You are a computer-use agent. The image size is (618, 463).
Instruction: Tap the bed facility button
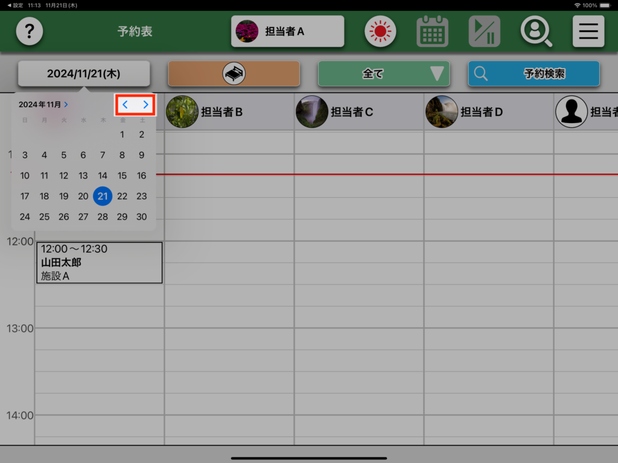coord(234,74)
